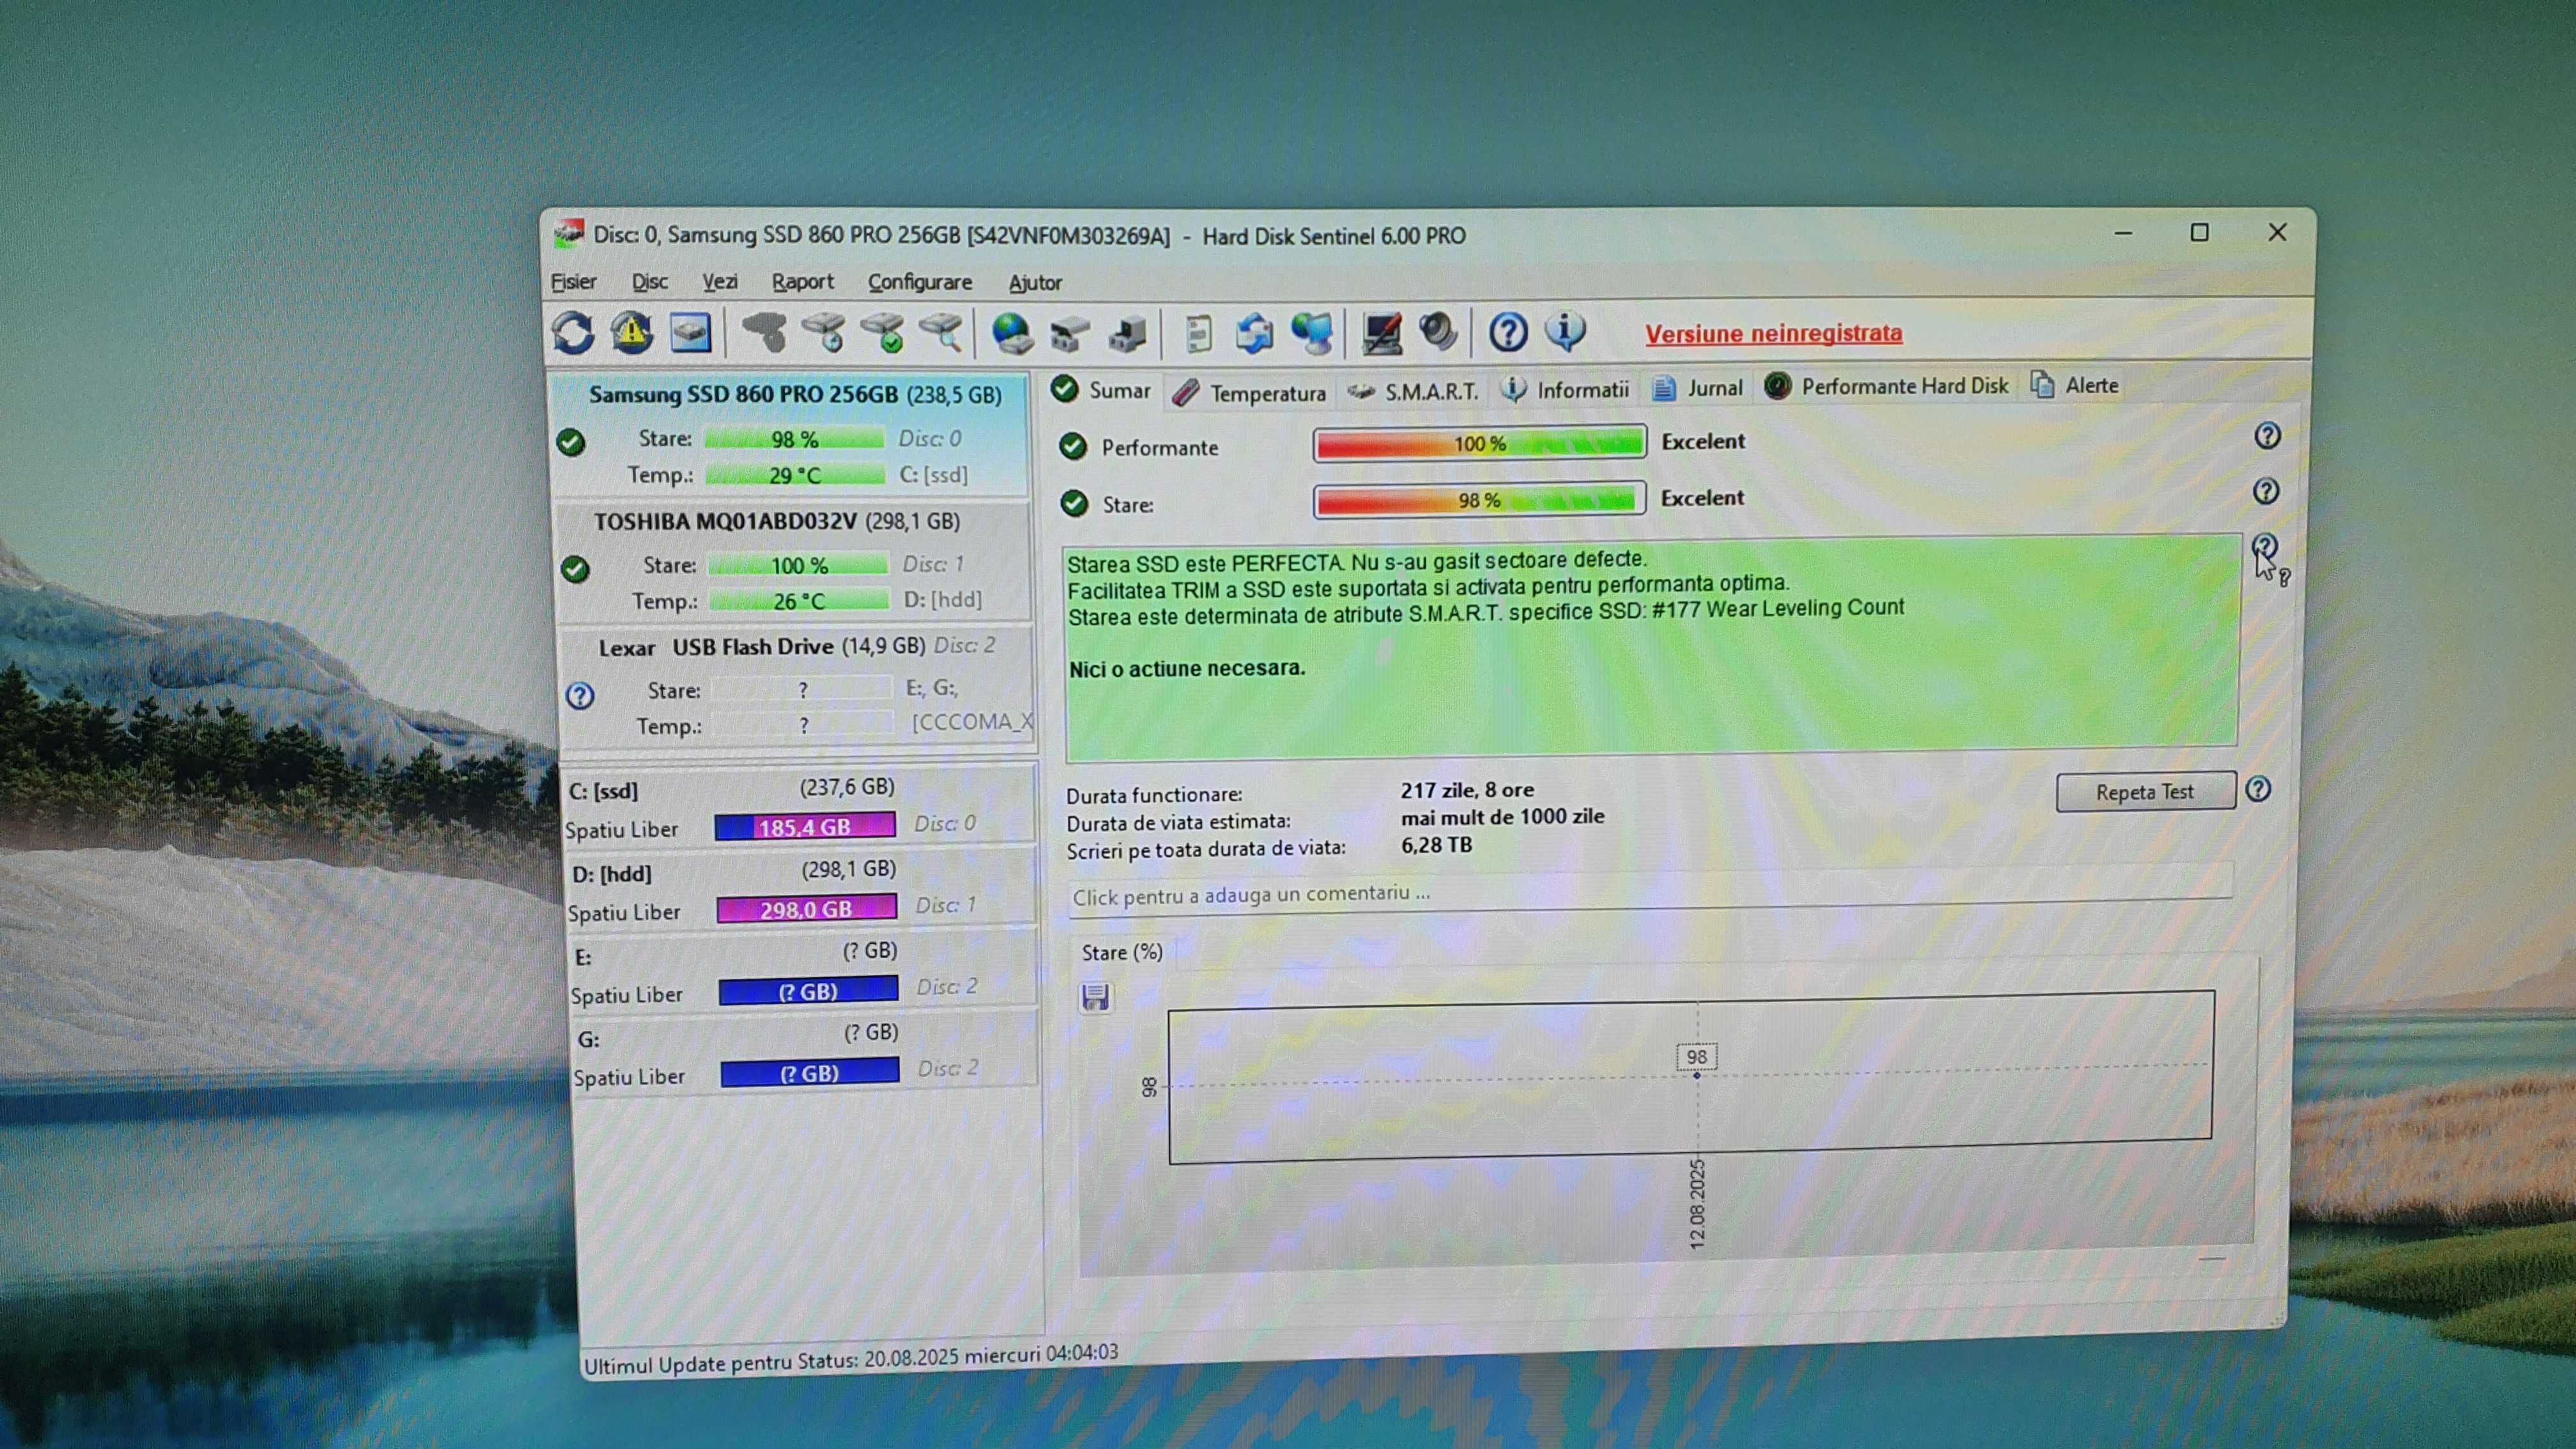Click the Stare (%) chart tab
Image resolution: width=2576 pixels, height=1449 pixels.
click(x=1122, y=952)
